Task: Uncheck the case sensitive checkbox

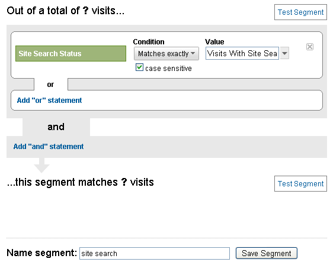Action: (x=139, y=67)
